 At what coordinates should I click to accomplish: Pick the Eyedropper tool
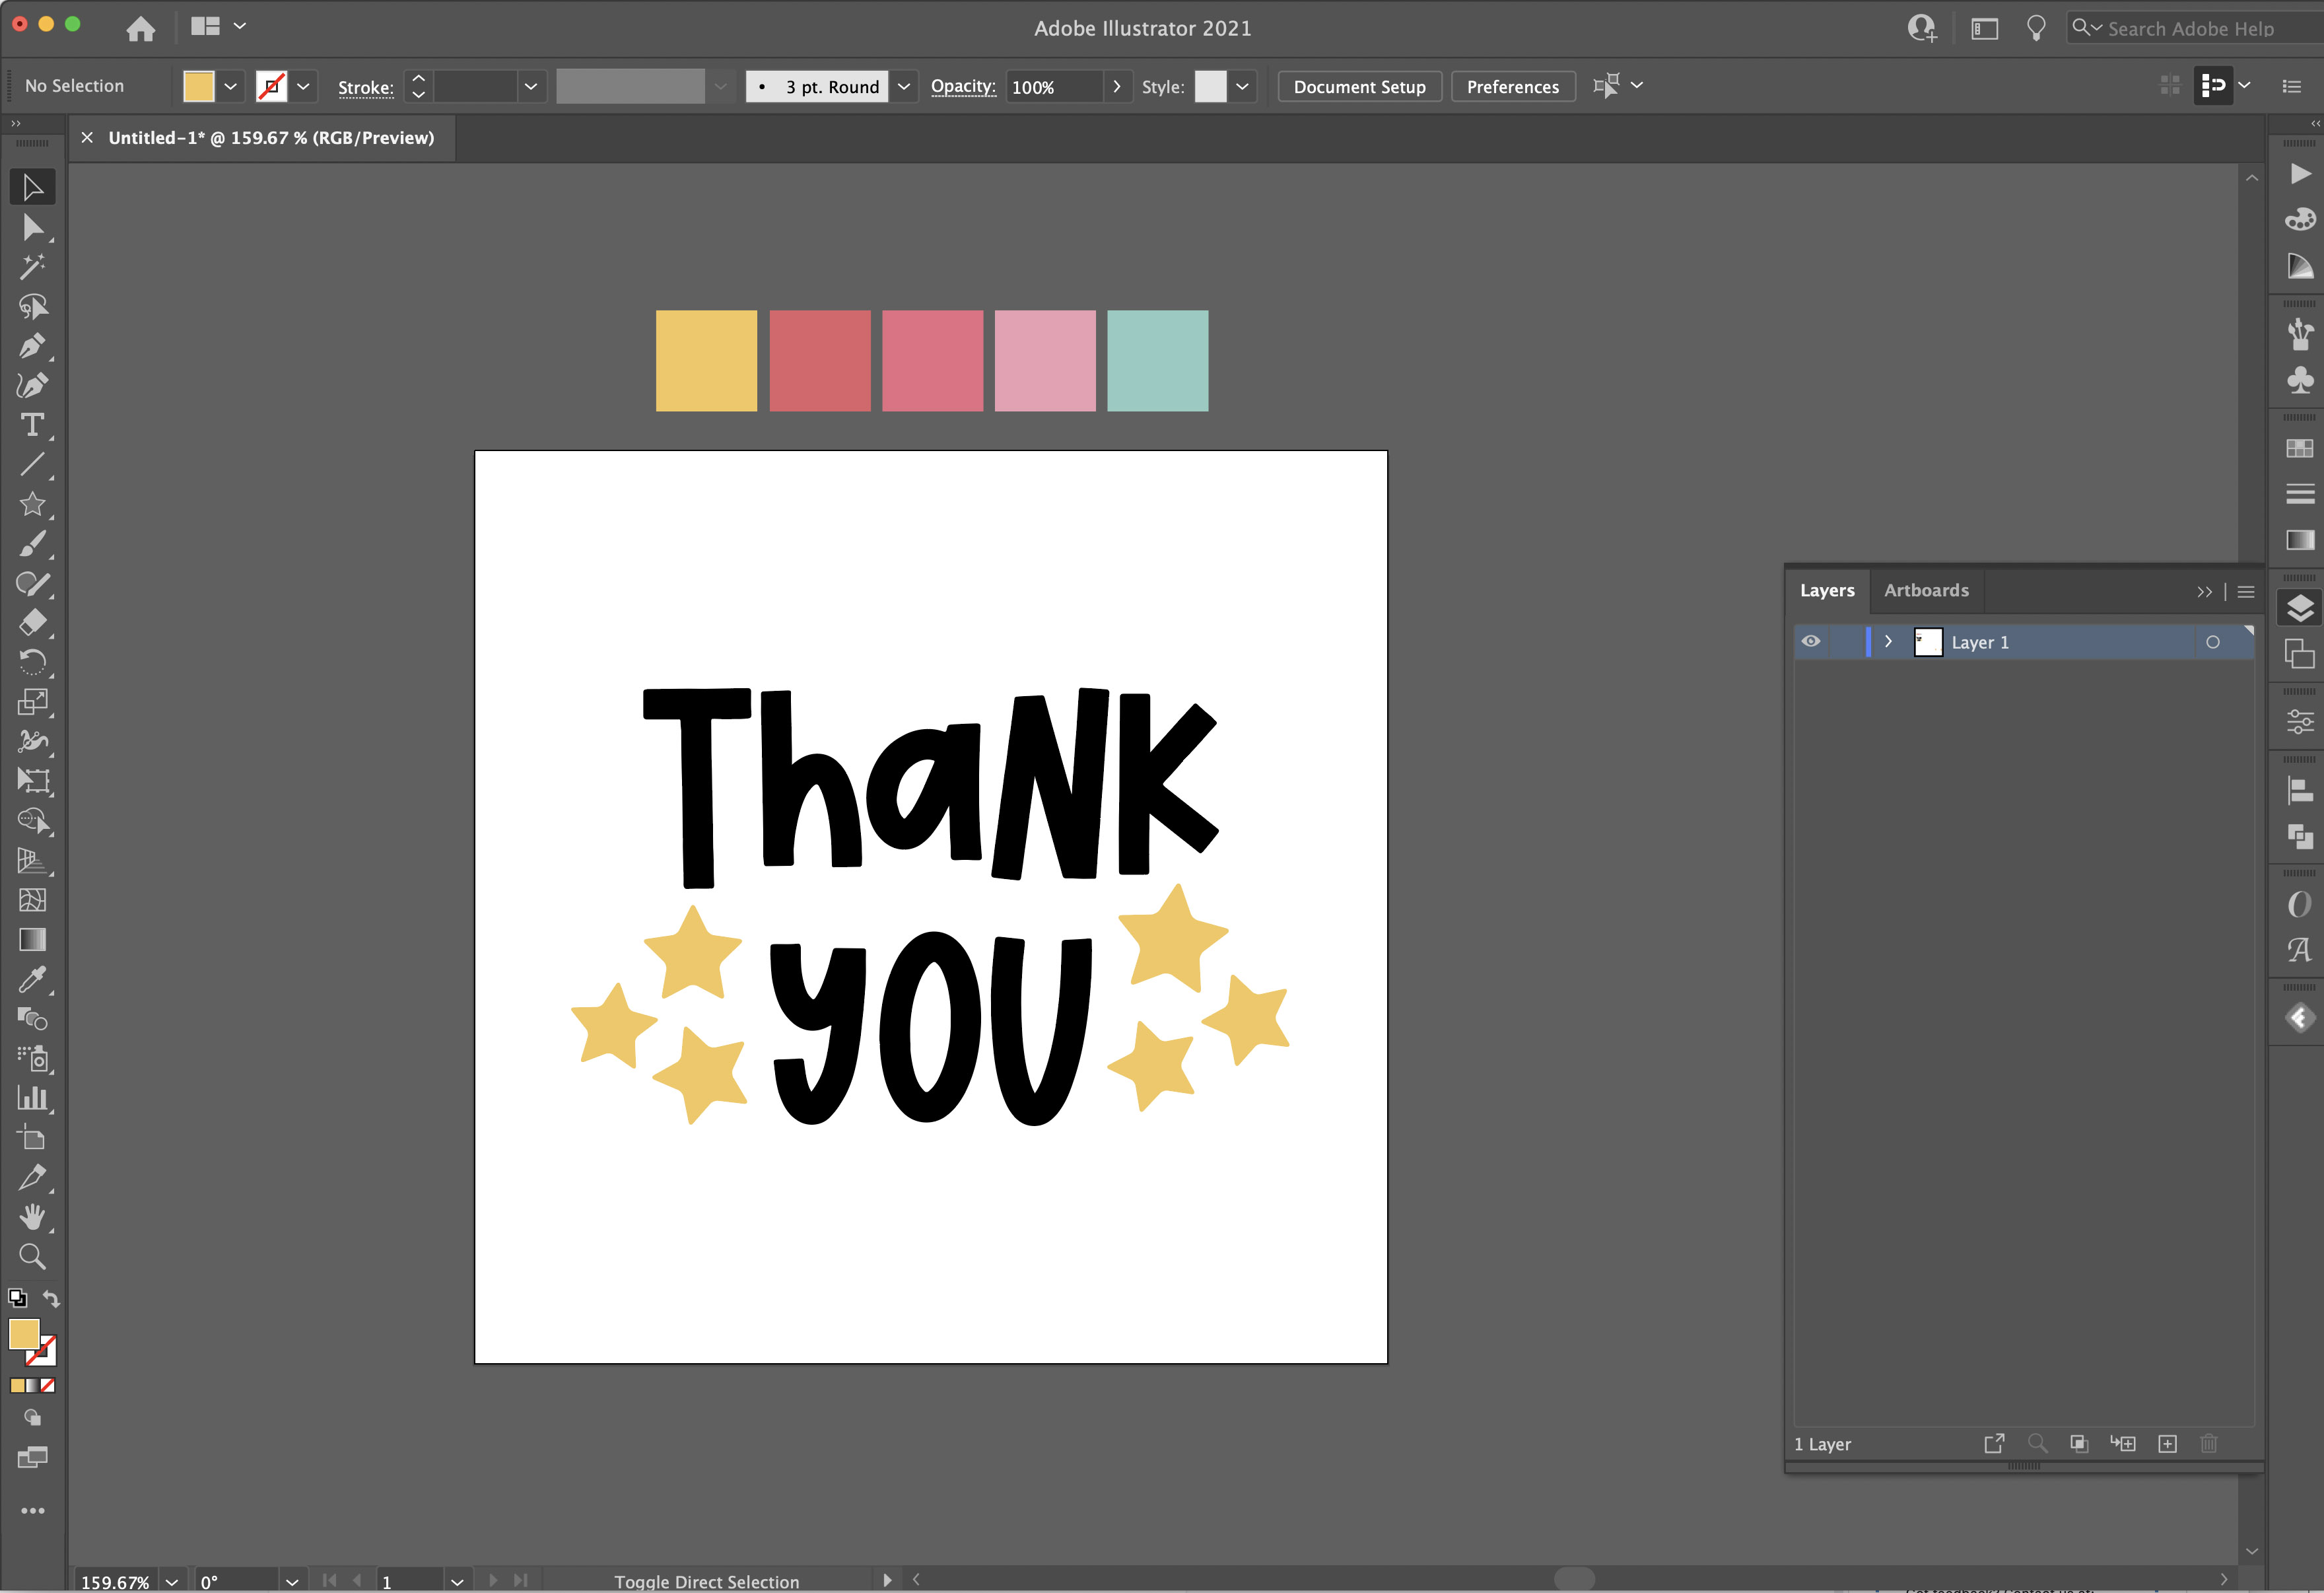coord(33,979)
